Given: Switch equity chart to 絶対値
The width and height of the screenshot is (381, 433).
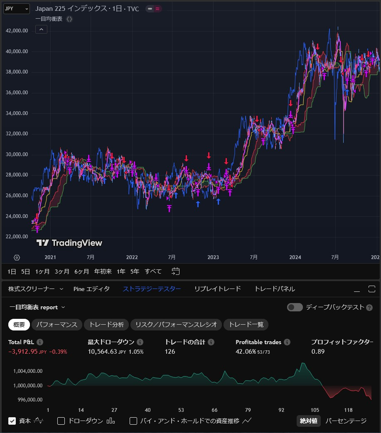Looking at the screenshot, I should point(309,421).
